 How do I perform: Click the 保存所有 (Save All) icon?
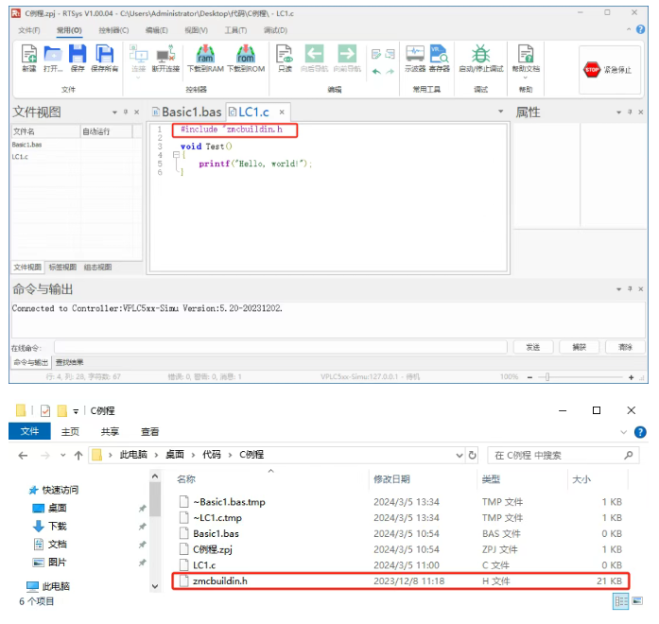(x=104, y=57)
